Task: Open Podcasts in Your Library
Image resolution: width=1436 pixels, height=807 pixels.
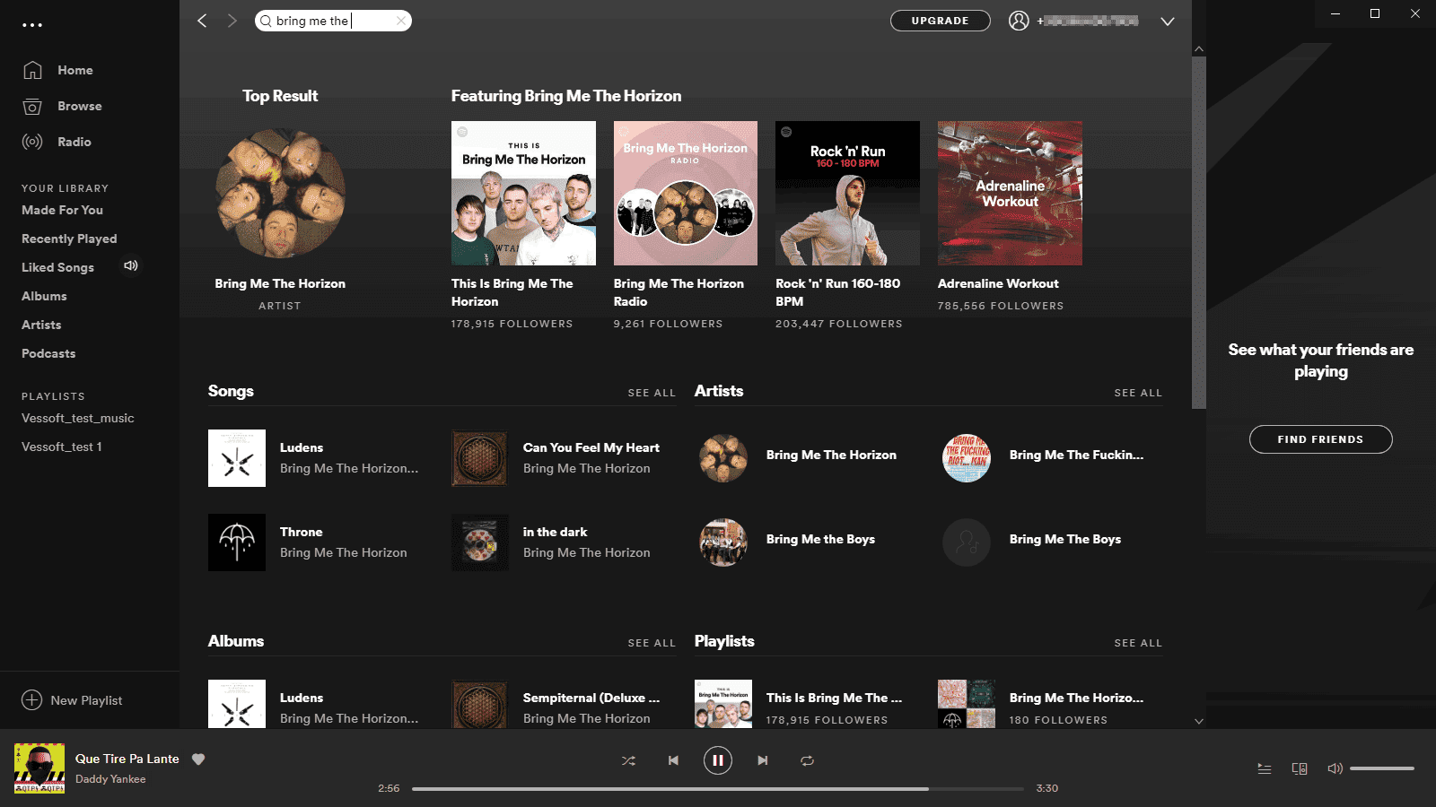Action: click(48, 353)
